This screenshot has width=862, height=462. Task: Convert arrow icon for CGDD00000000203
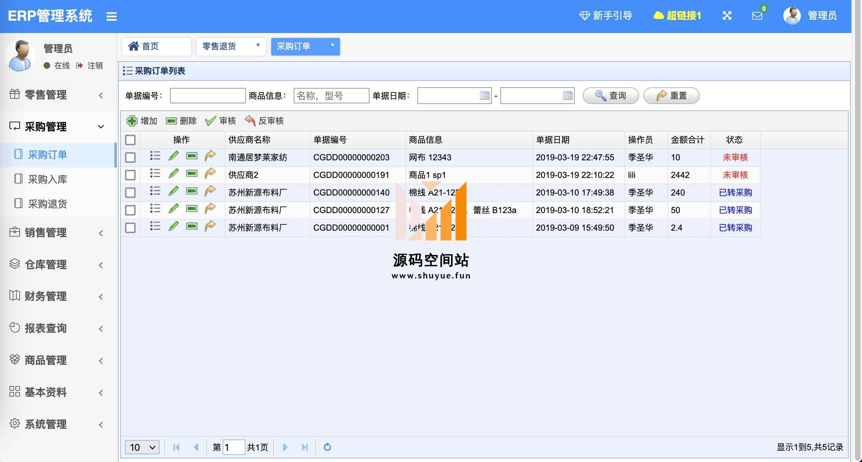[x=210, y=156]
